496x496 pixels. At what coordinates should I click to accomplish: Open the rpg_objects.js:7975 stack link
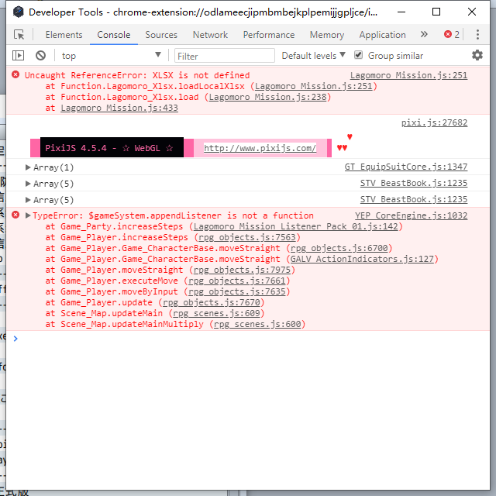[x=242, y=270]
